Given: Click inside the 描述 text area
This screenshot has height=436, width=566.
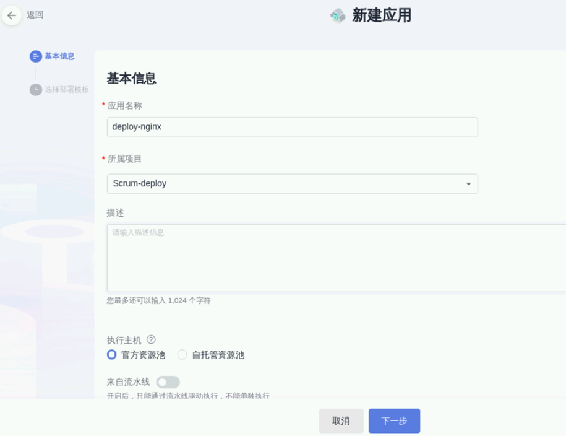Looking at the screenshot, I should (334, 258).
